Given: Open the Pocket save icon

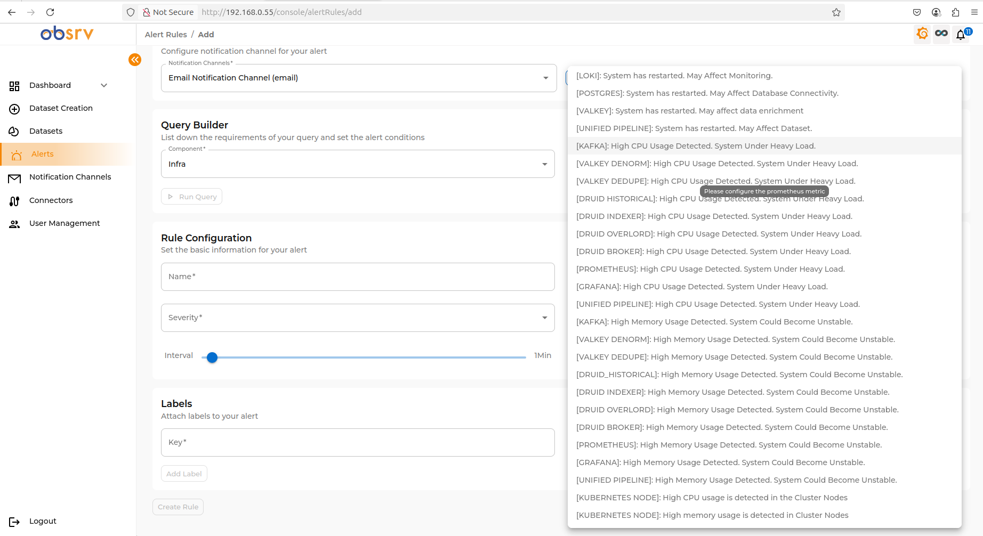Looking at the screenshot, I should click(917, 12).
